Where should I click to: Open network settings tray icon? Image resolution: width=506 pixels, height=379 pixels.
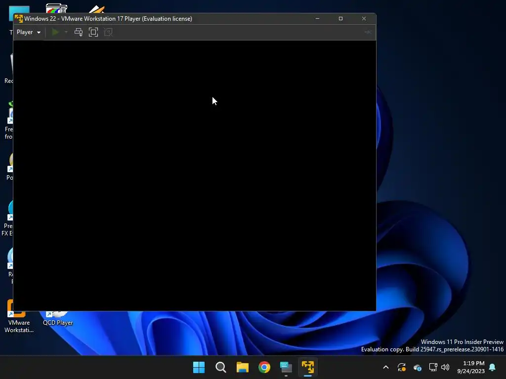coord(433,367)
